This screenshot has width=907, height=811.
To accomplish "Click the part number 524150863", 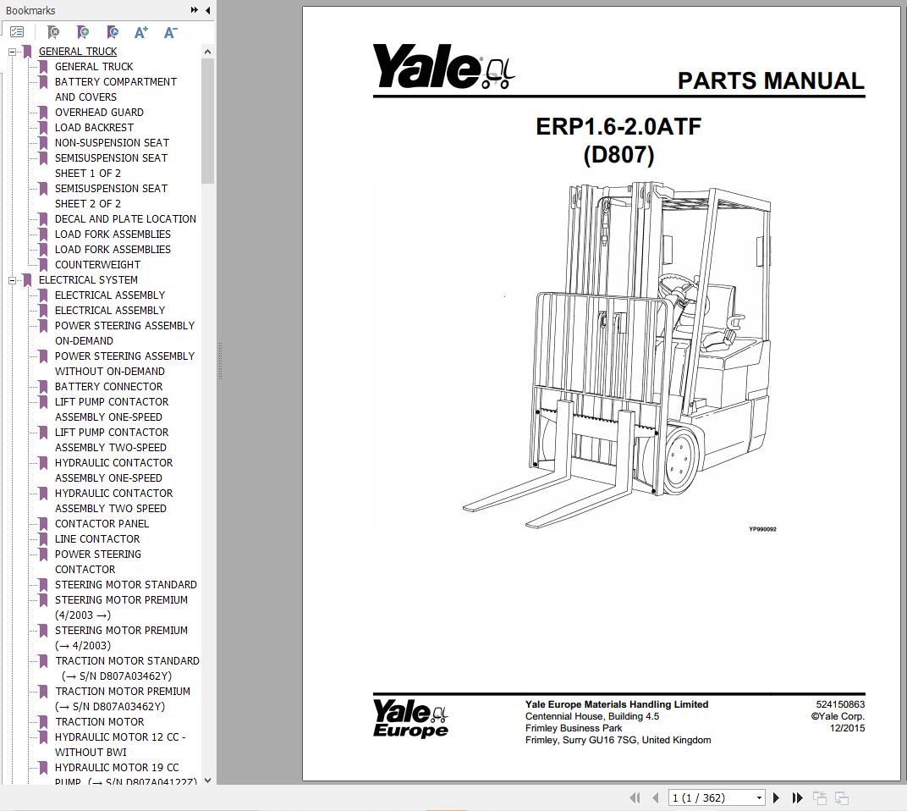I will click(x=840, y=704).
